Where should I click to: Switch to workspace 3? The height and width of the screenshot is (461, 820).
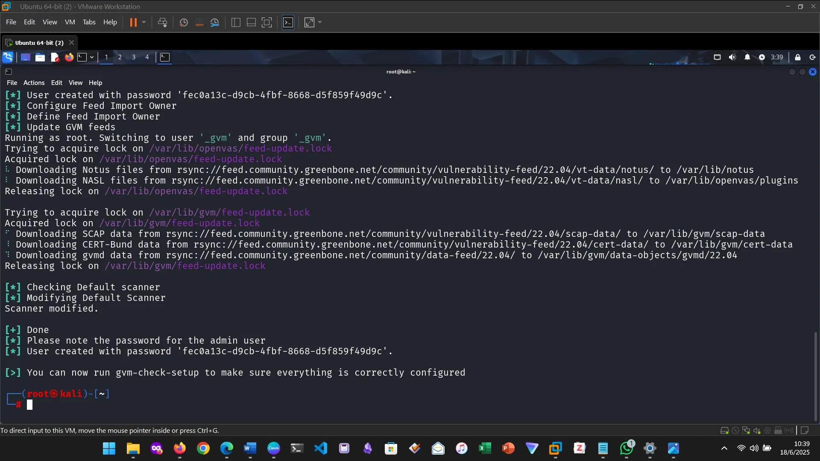pyautogui.click(x=134, y=57)
